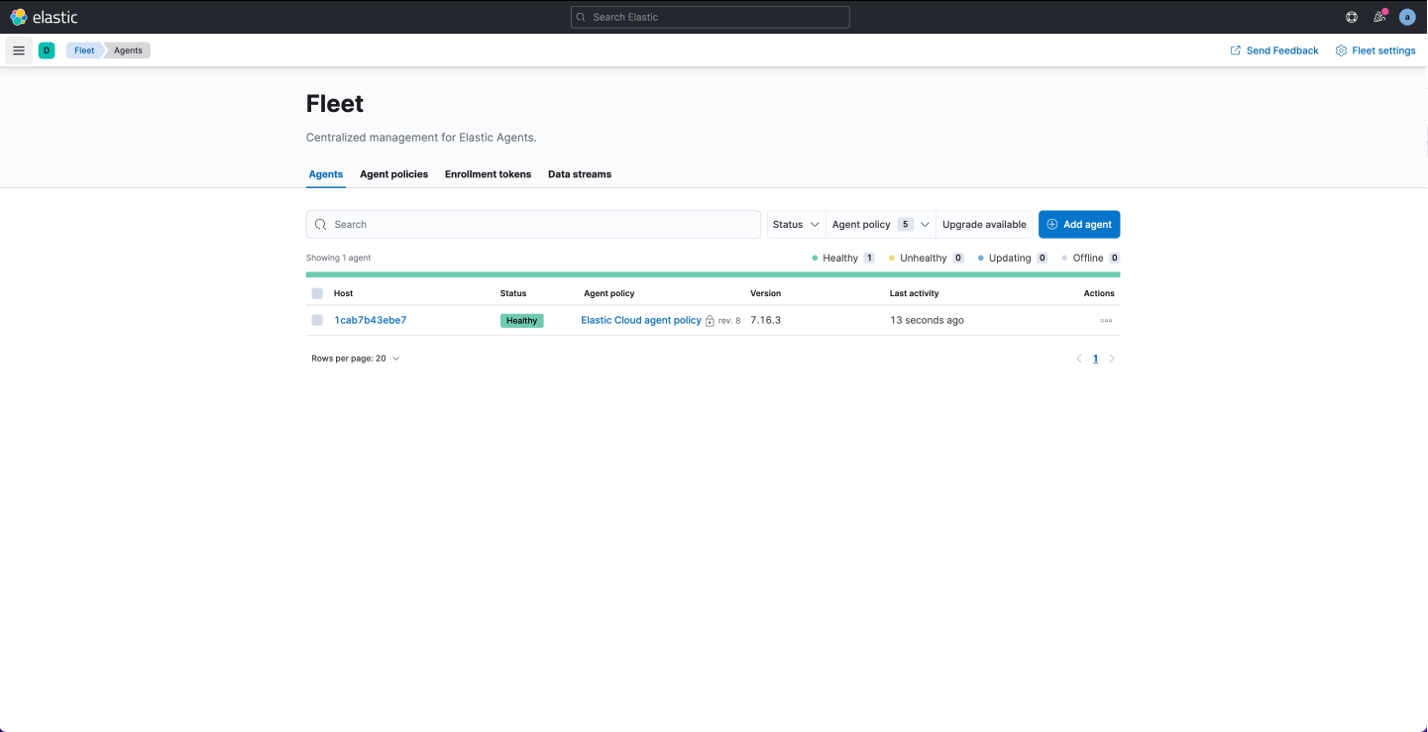Screen dimensions: 1428x732
Task: Focus the agents Search field
Action: [533, 225]
